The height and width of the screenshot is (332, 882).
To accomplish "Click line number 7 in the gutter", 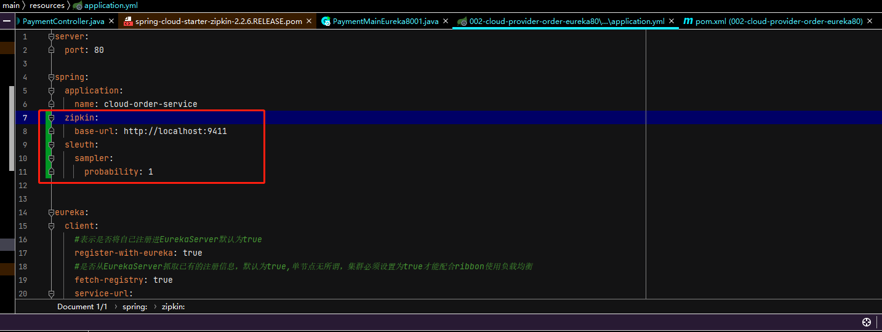I will tap(25, 117).
